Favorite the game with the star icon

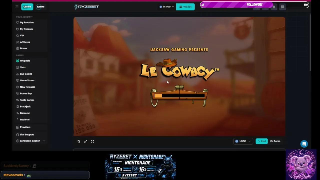79,141
